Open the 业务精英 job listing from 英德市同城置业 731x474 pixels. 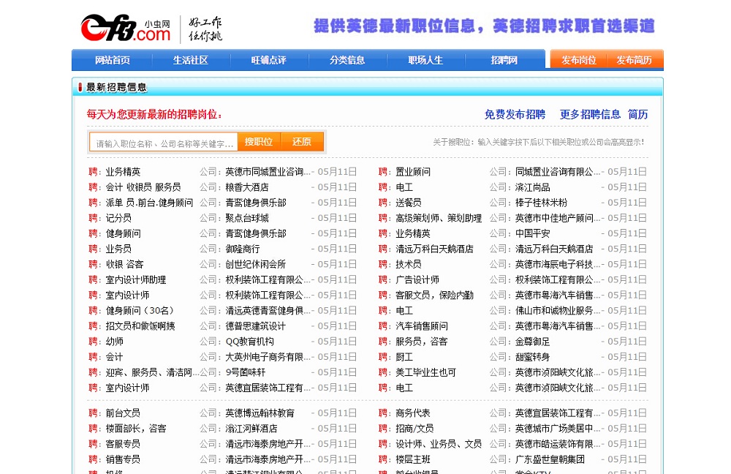[123, 172]
